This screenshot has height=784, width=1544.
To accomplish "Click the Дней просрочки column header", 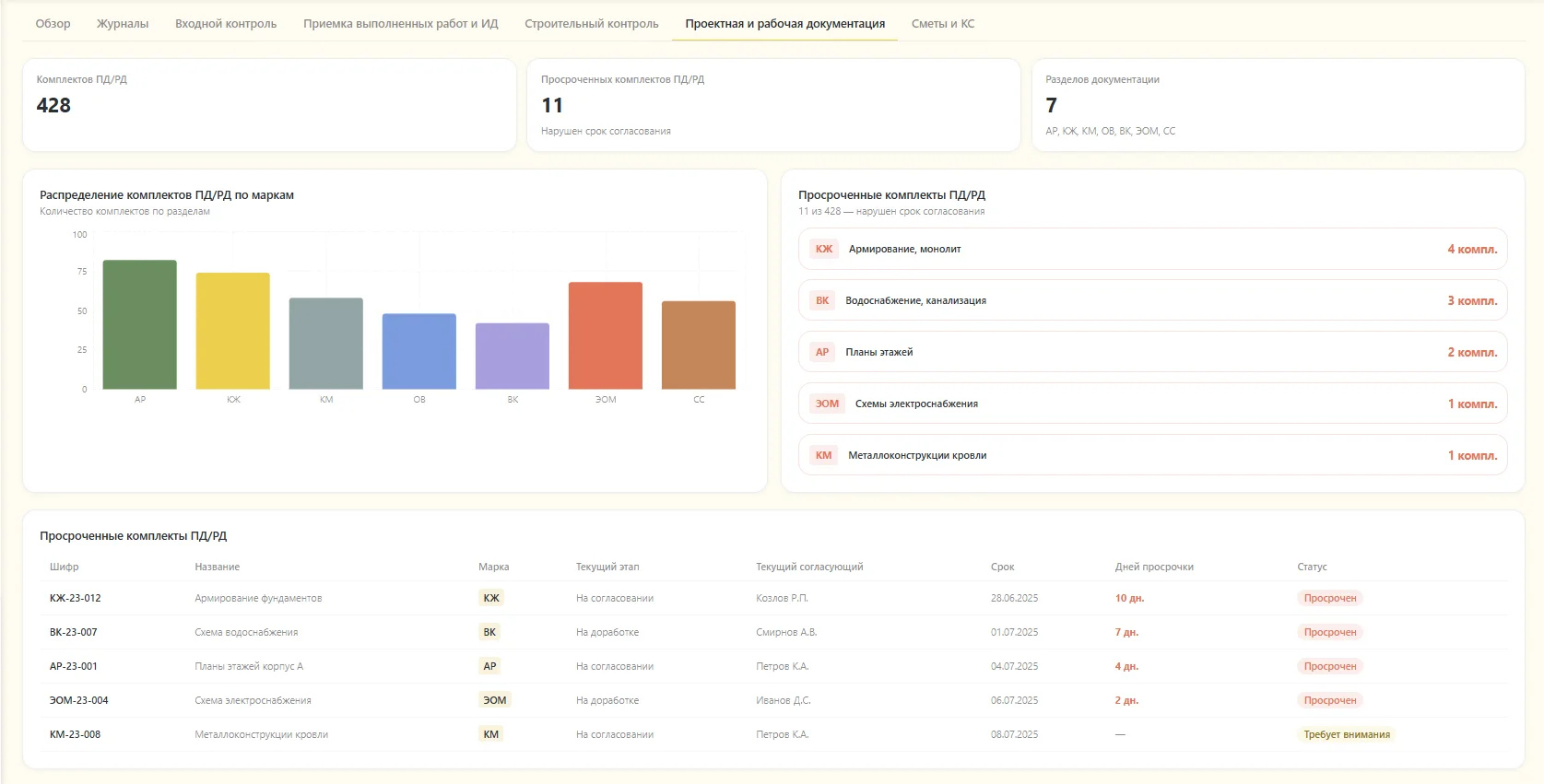I will (x=1154, y=567).
